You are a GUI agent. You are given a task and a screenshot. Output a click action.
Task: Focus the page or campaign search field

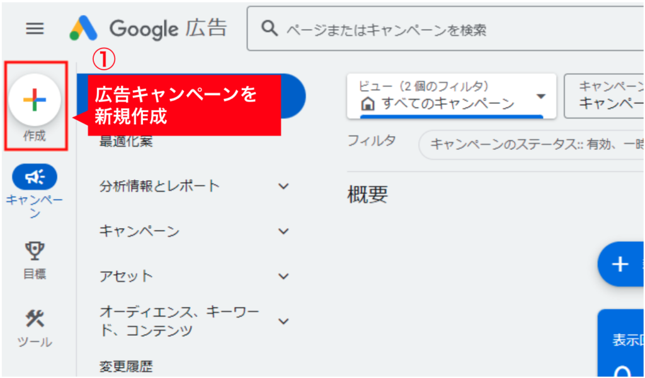(441, 30)
